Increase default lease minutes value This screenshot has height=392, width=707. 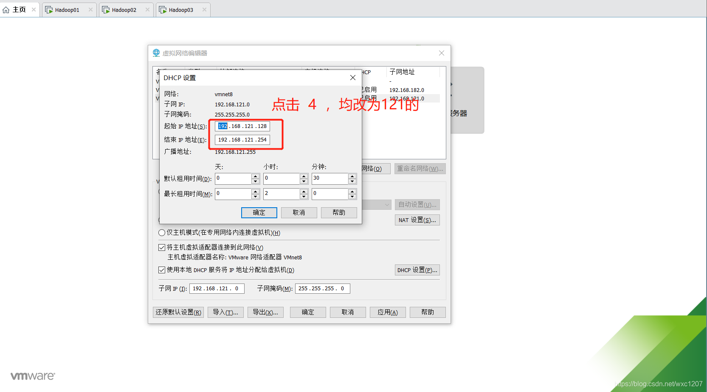pyautogui.click(x=352, y=176)
